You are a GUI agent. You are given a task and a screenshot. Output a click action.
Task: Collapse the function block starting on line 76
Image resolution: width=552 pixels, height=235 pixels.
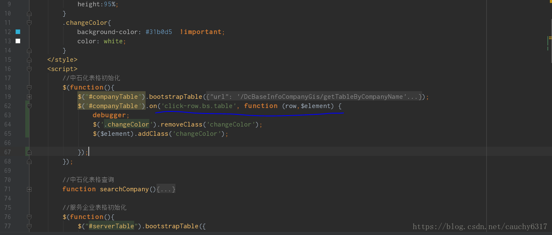point(29,217)
